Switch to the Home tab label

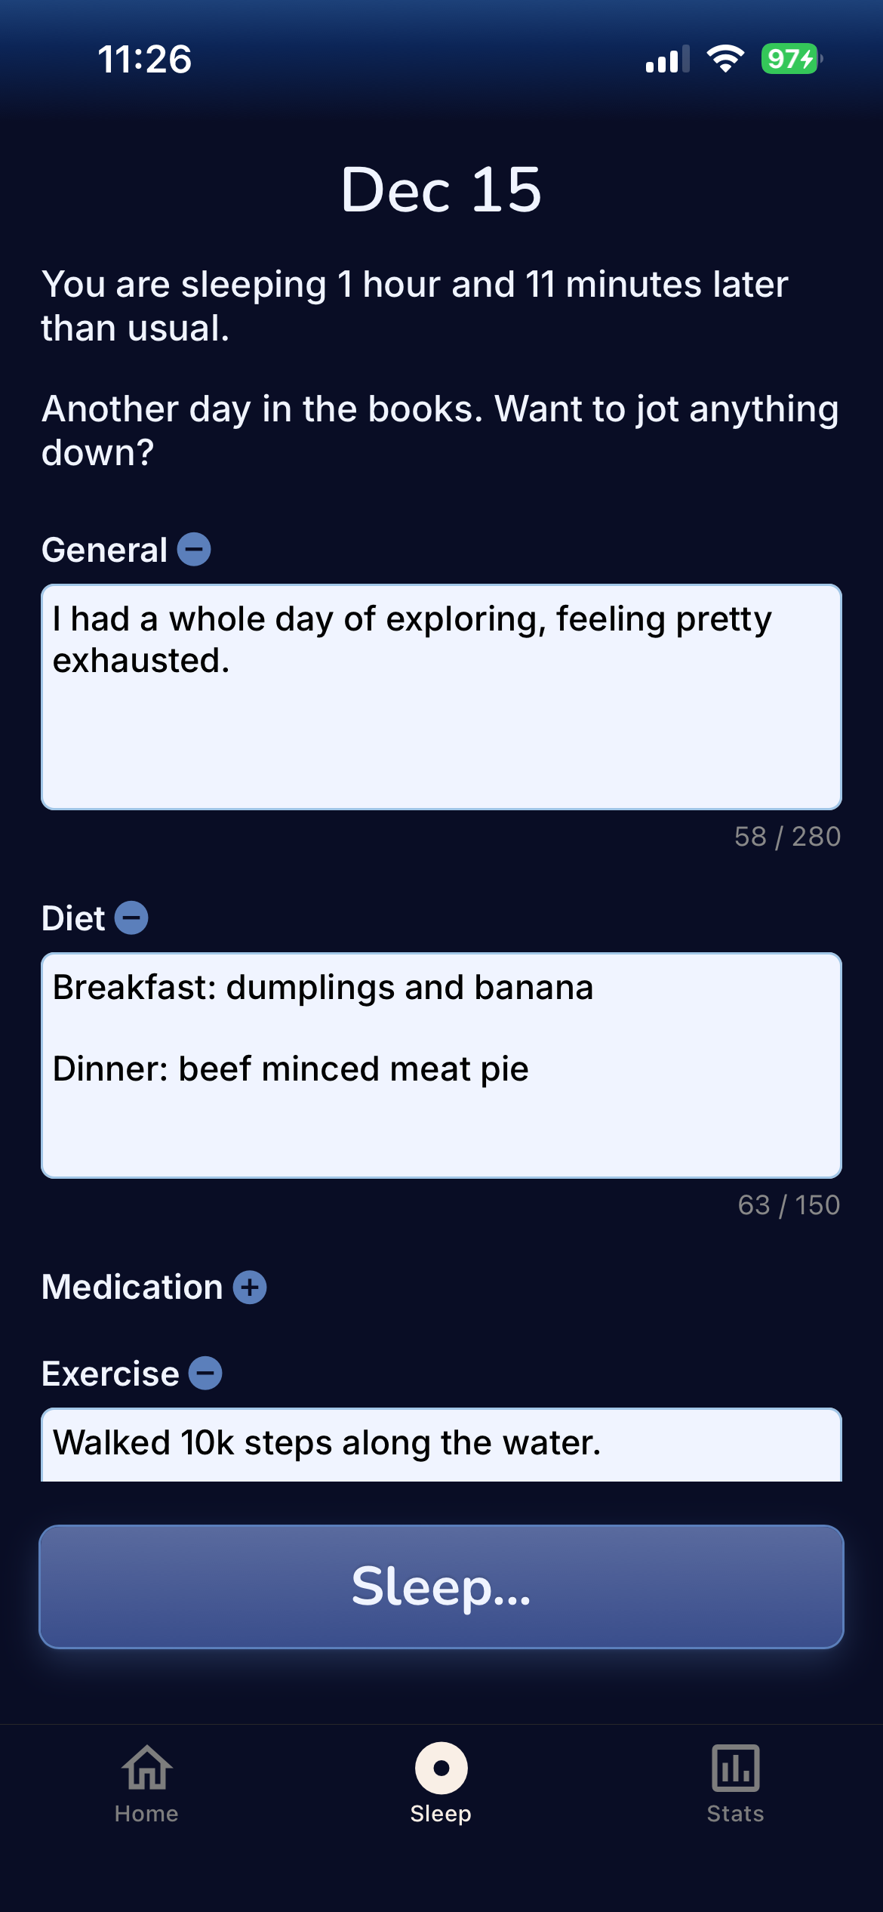point(146,1814)
